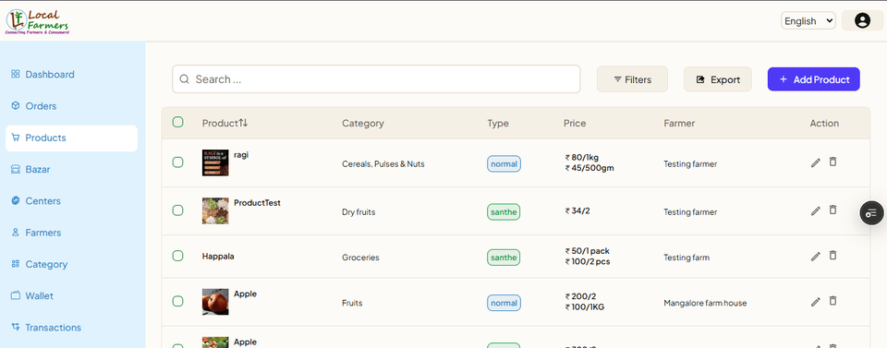
Task: Open Bazar in sidebar menu
Action: pyautogui.click(x=71, y=170)
